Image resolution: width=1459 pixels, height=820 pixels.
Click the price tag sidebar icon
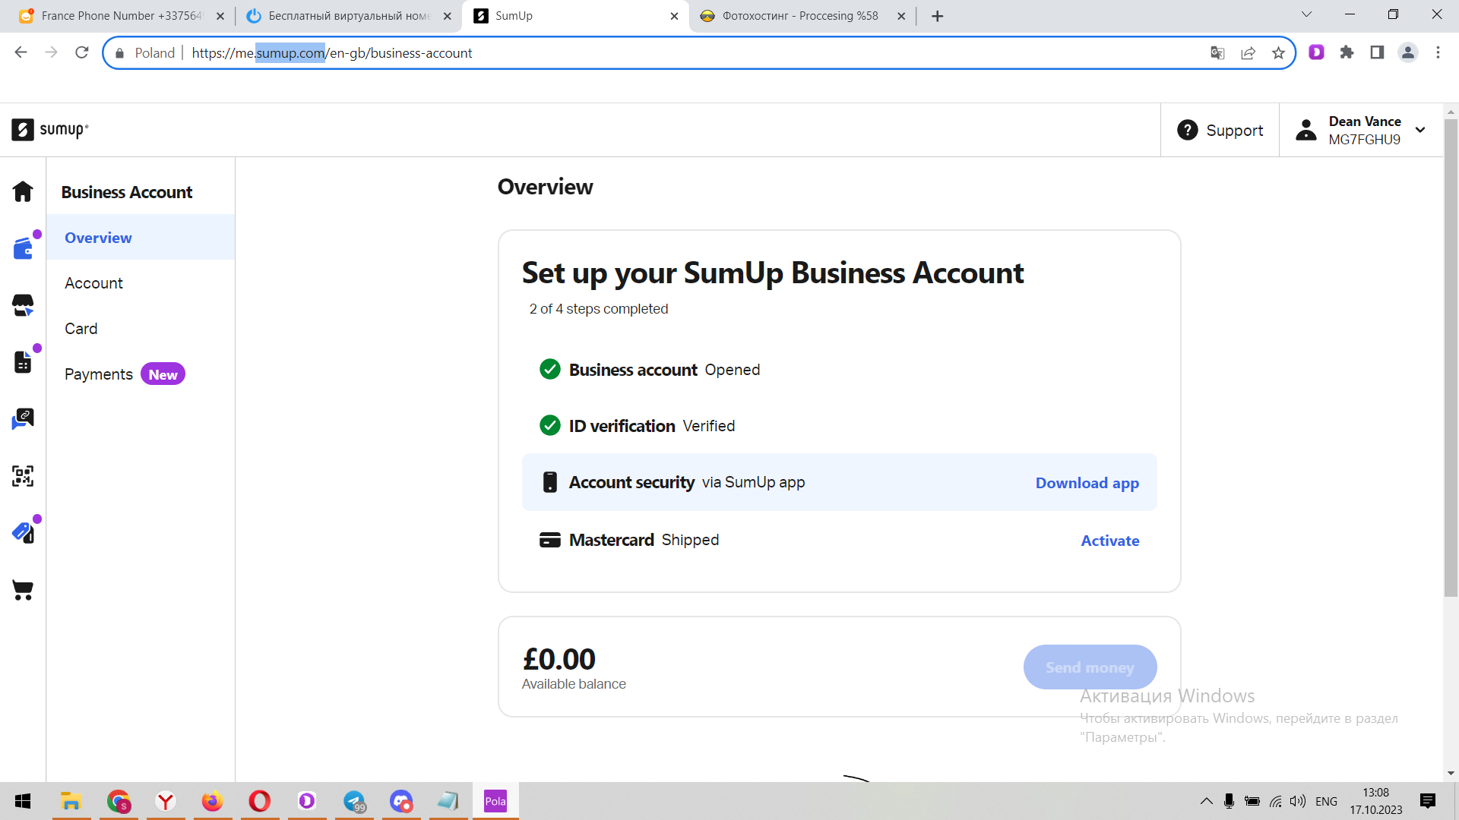coord(23,533)
